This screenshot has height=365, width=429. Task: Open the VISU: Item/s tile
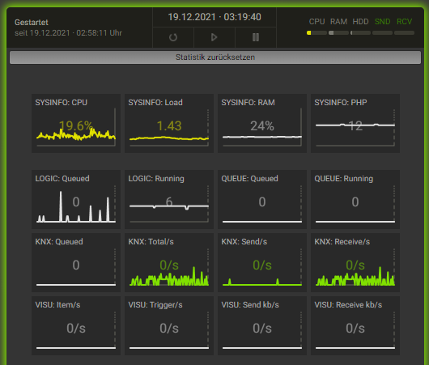[76, 326]
